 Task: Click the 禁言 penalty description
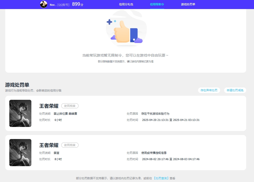pos(56,153)
